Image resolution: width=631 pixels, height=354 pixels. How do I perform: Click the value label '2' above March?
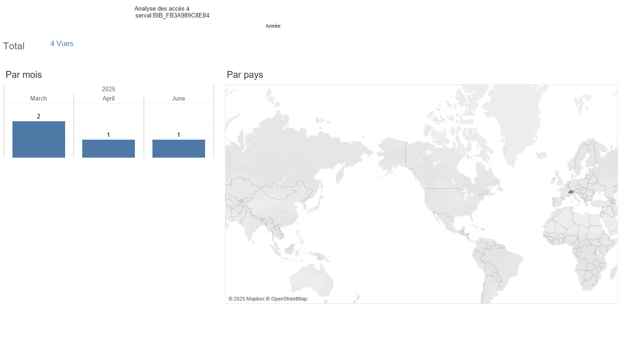point(38,116)
